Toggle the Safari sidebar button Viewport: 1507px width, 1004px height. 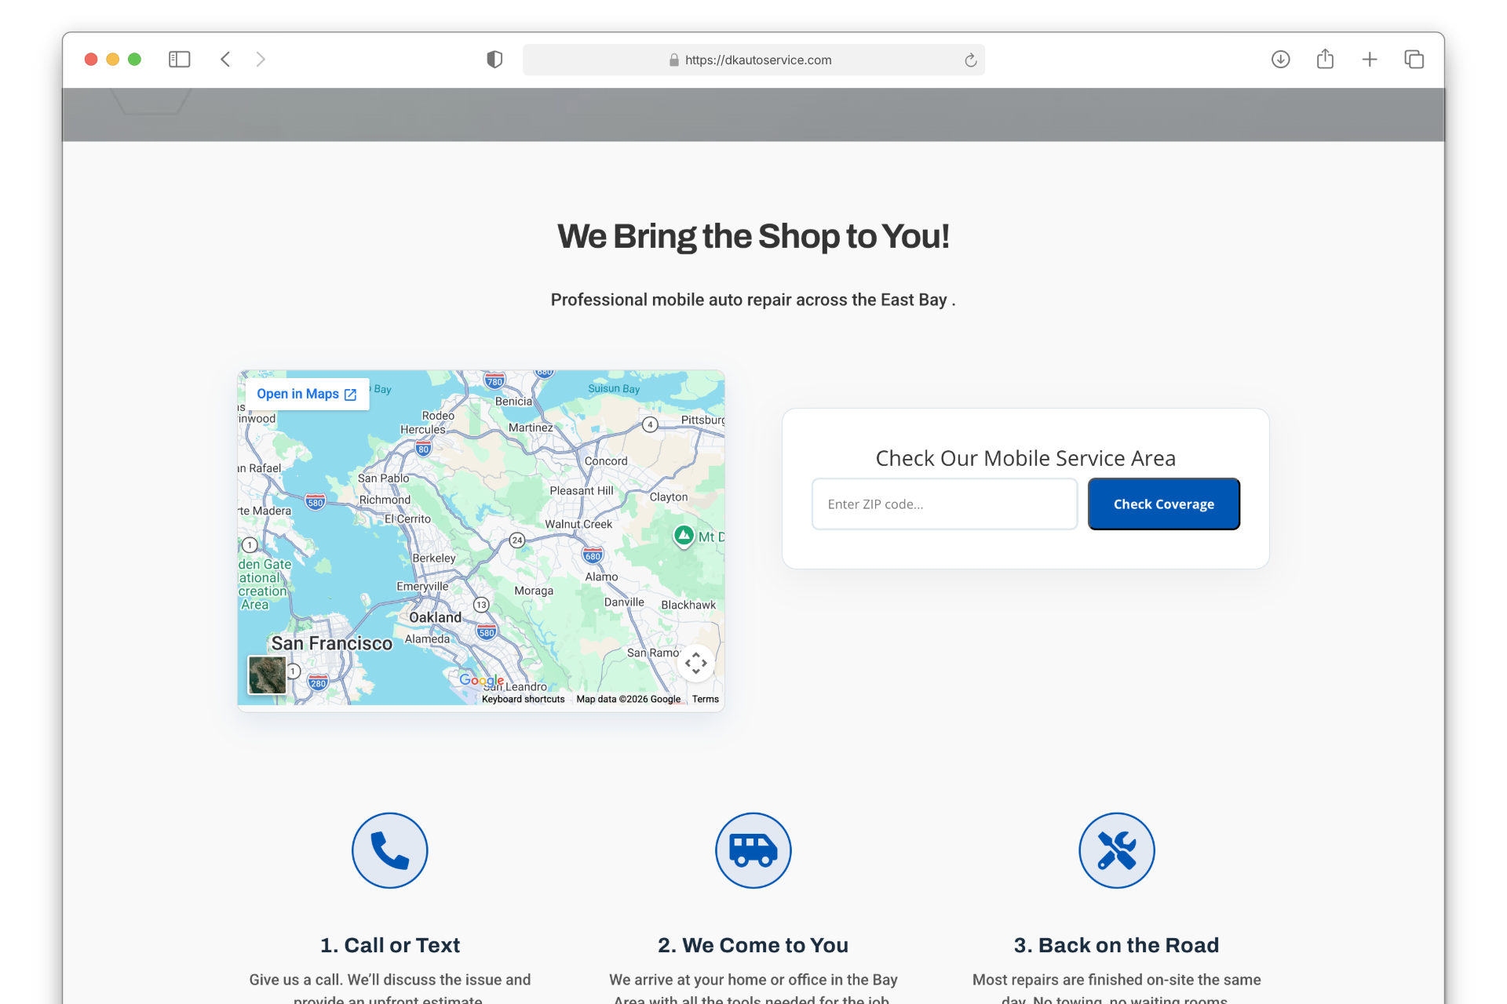click(x=179, y=60)
